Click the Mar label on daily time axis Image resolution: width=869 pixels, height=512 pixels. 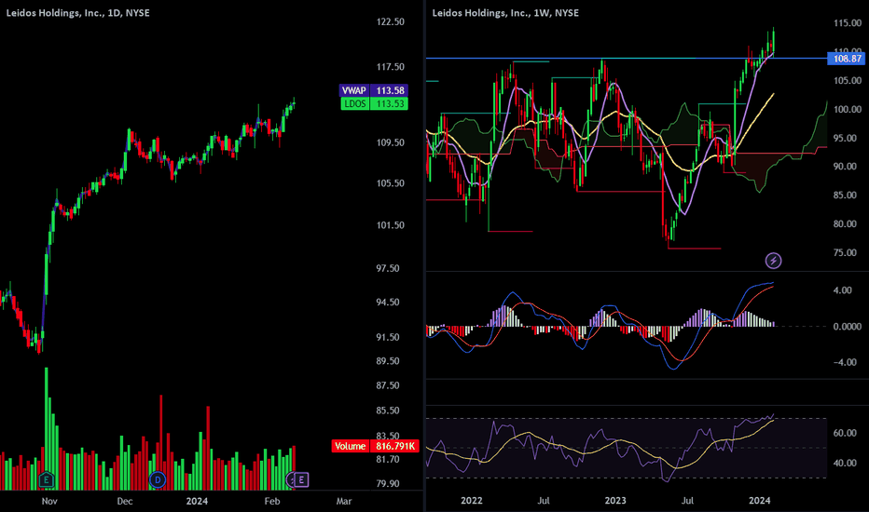[344, 501]
